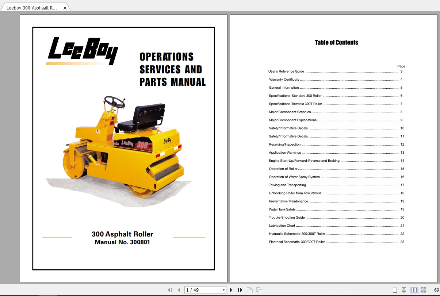Image resolution: width=440 pixels, height=296 pixels.
Task: Jump to the last page
Action: tap(240, 290)
